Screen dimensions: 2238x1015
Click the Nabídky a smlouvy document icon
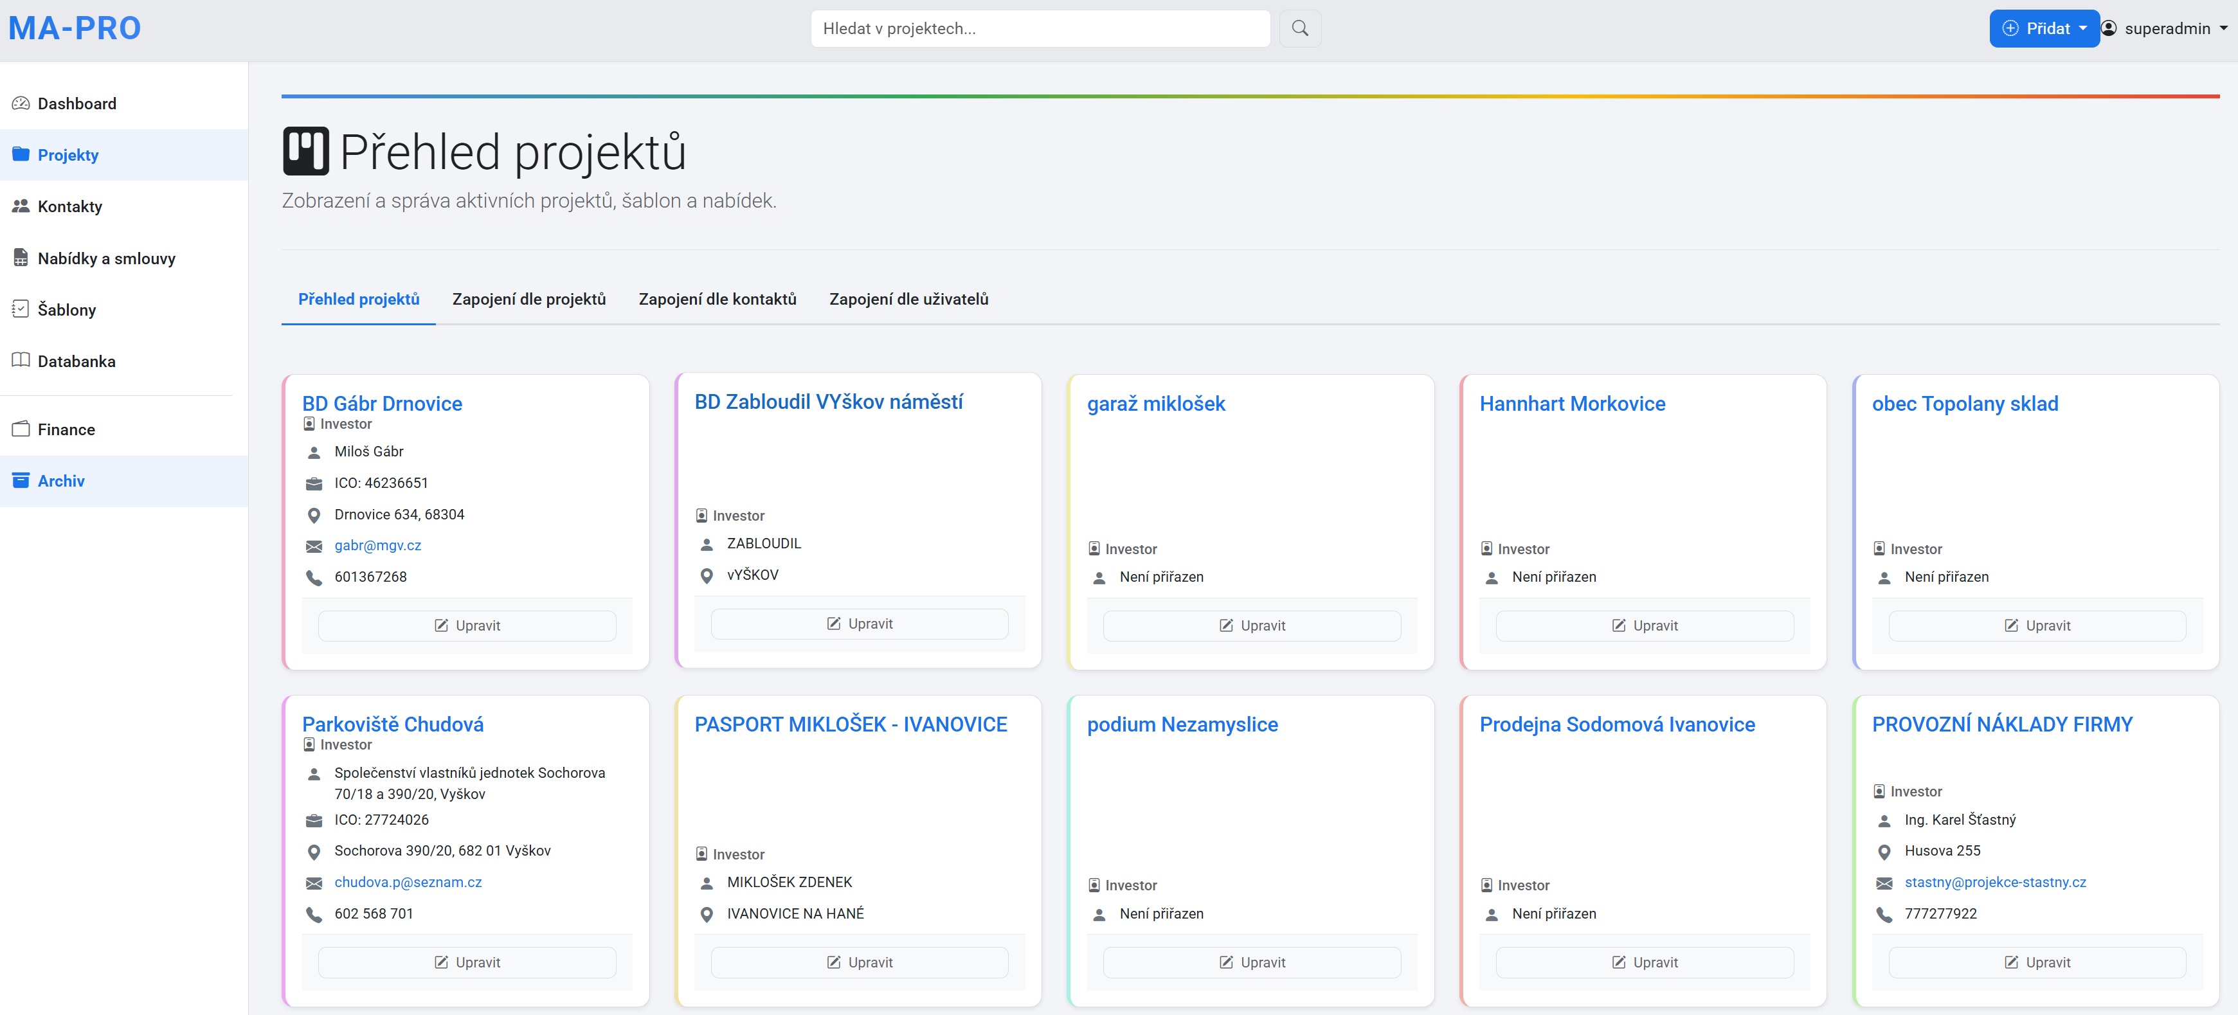point(21,258)
